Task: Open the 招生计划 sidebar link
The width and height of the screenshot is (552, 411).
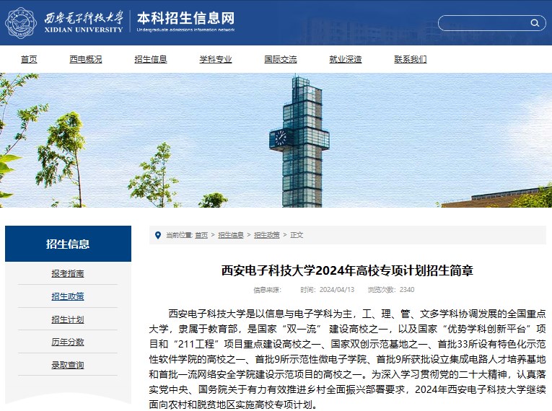Action: point(68,319)
